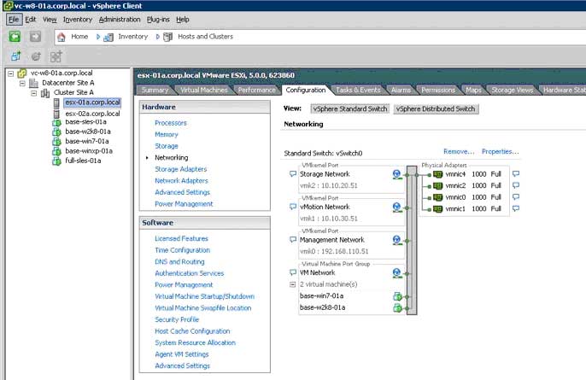This screenshot has width=586, height=380.
Task: Open Remove... link for vSwitch0
Action: [459, 151]
